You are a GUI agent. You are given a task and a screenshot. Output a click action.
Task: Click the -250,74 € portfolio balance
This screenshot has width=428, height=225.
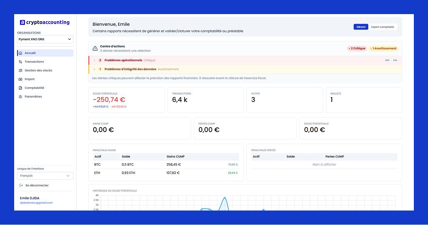[109, 100]
